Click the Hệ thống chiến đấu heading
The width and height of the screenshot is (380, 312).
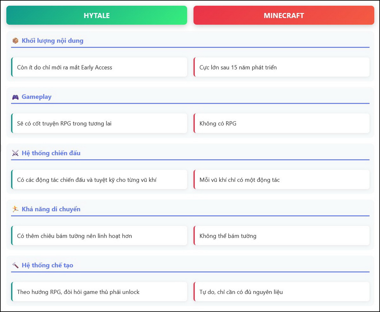tap(51, 153)
